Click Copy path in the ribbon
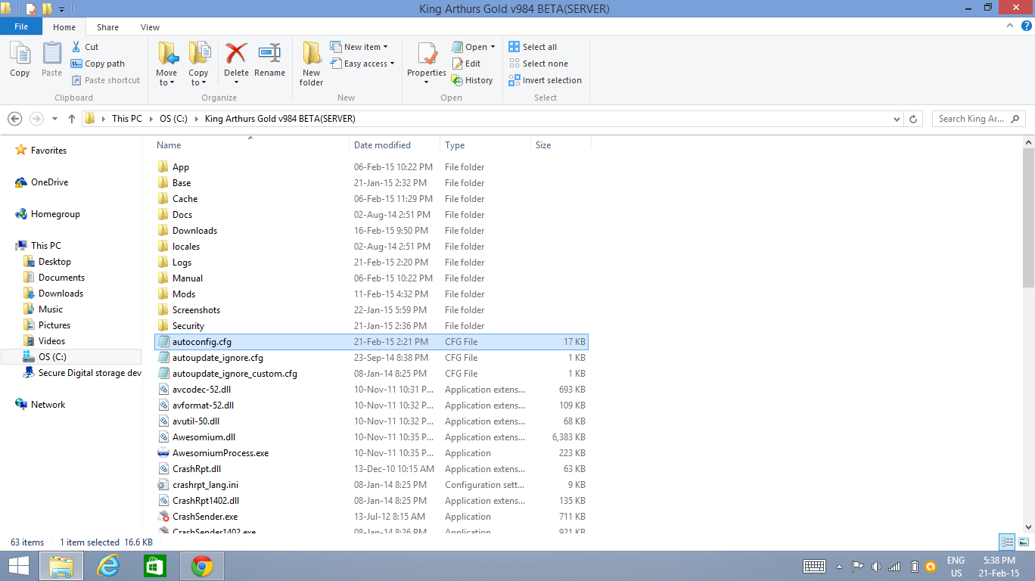 pos(98,64)
